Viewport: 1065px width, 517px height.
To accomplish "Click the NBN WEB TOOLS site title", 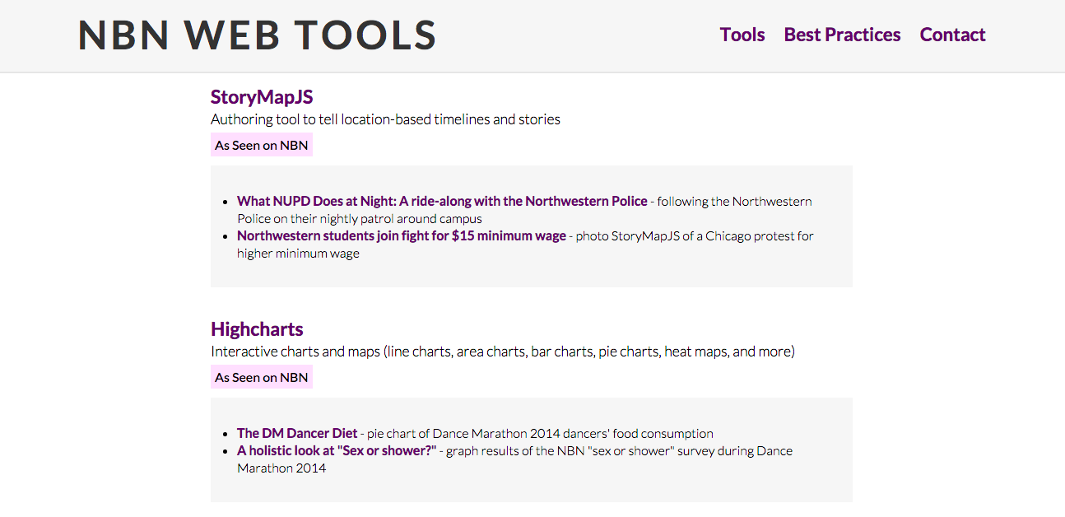I will pyautogui.click(x=257, y=35).
